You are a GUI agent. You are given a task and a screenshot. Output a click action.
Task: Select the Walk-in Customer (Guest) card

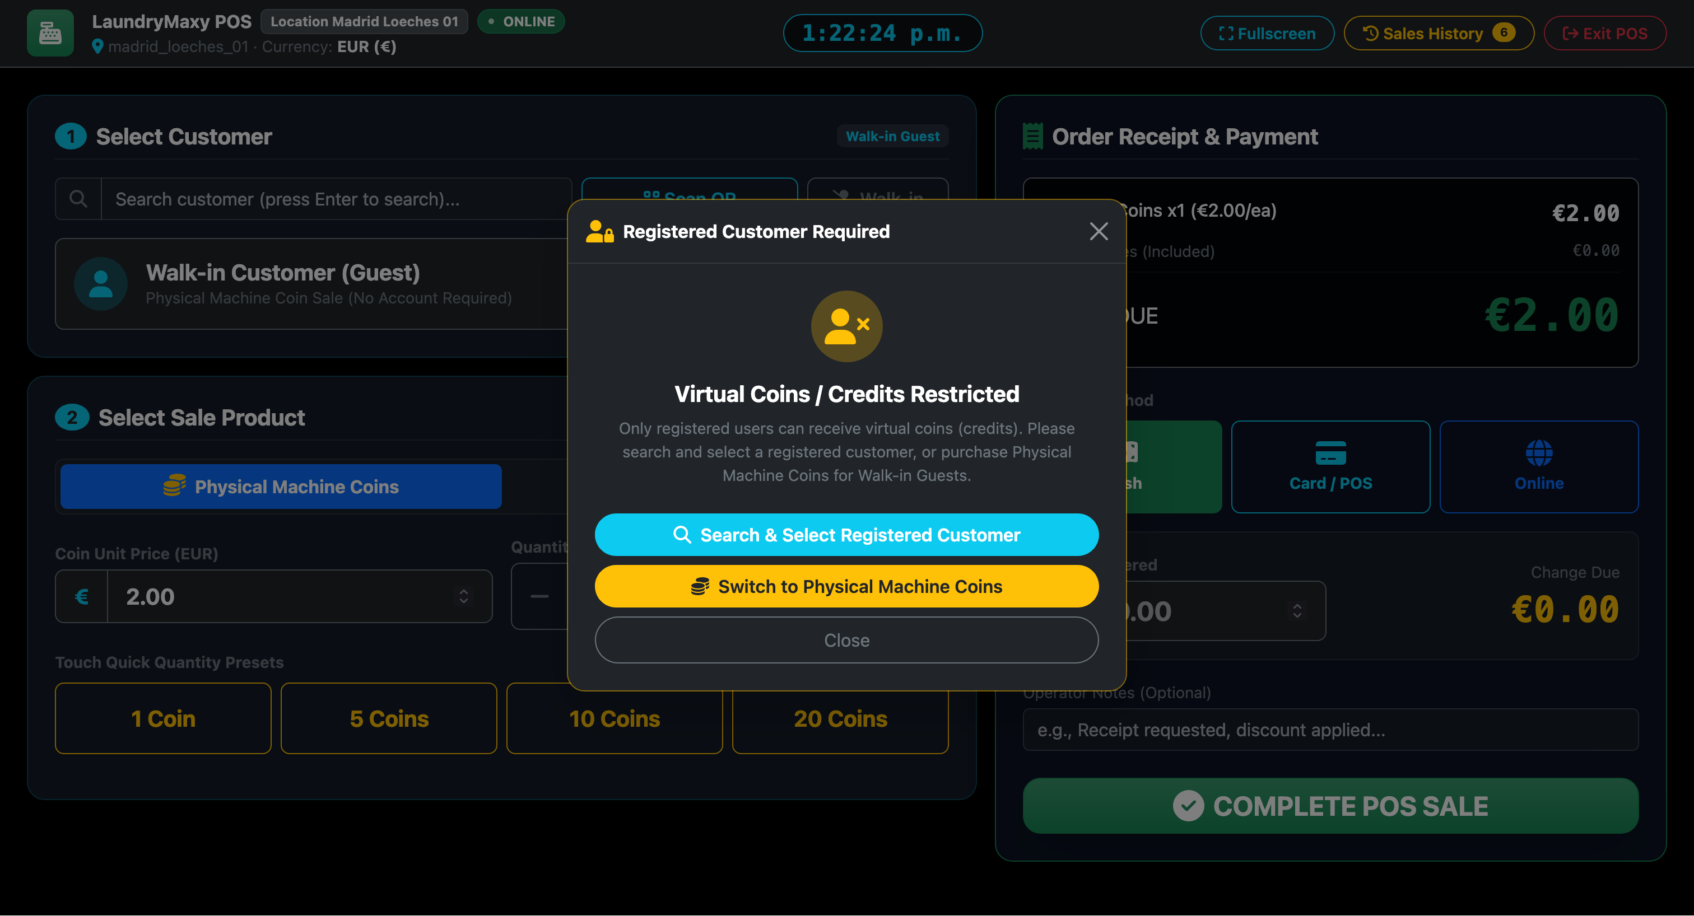[x=311, y=284]
